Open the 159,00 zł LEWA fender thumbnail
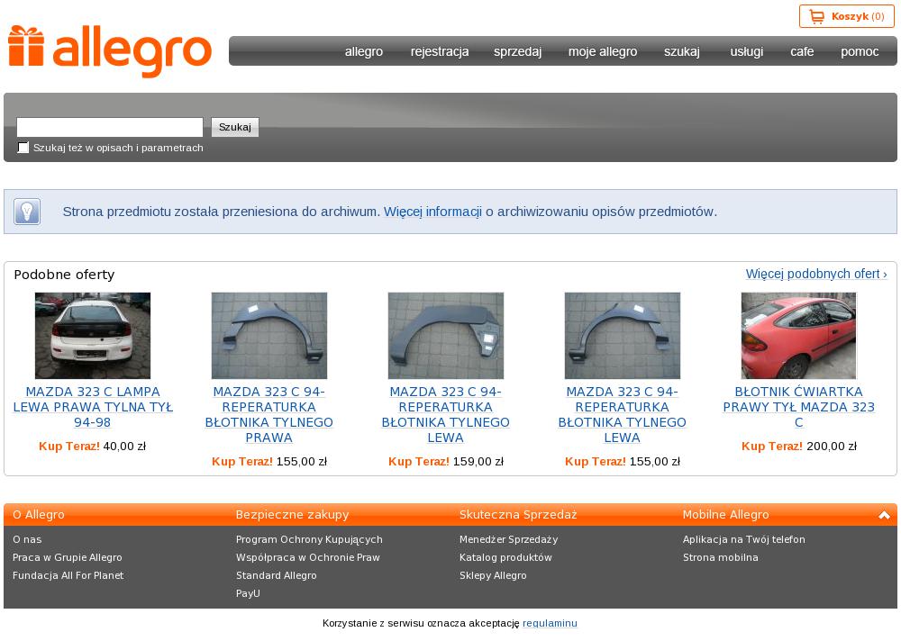Screen dimensions: 901x641 coord(445,336)
